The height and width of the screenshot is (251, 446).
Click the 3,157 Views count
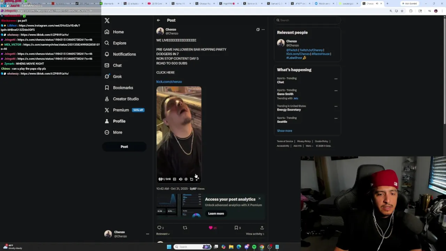(x=197, y=189)
